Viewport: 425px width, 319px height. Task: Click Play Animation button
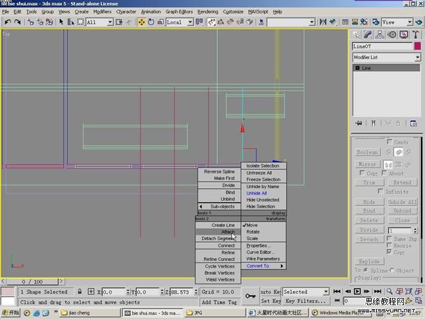point(357,291)
